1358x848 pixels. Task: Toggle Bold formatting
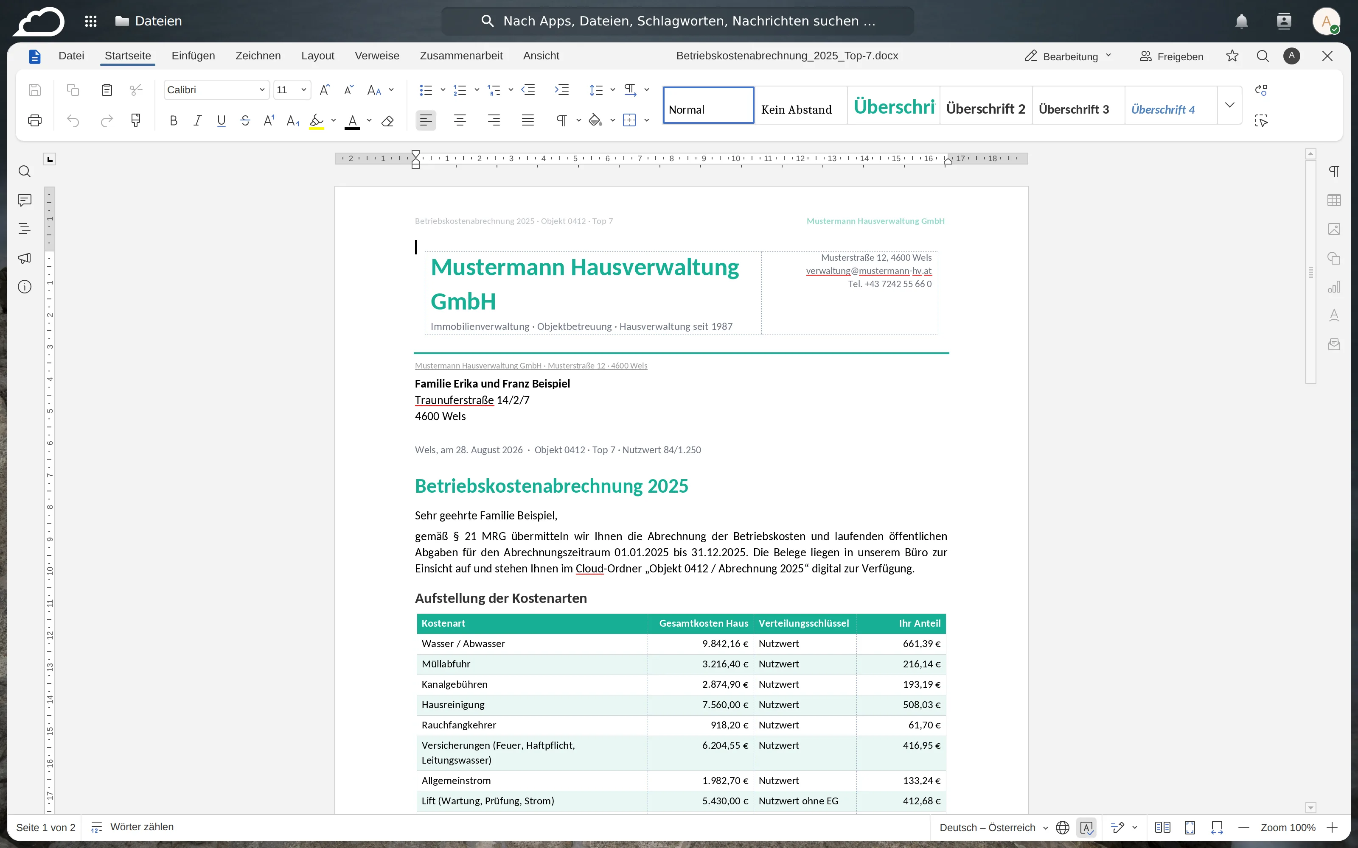174,120
